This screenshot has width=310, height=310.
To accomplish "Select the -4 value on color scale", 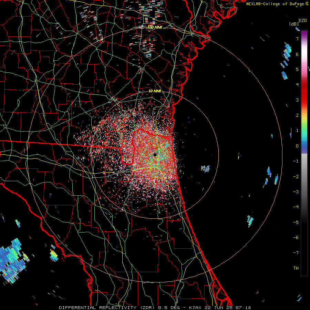I will click(x=296, y=207).
